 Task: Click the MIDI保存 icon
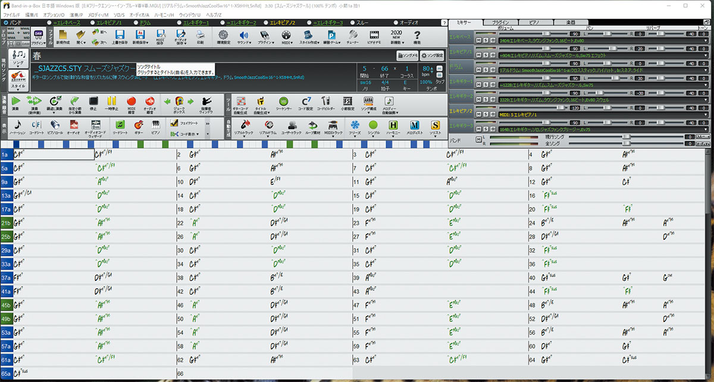(x=160, y=37)
